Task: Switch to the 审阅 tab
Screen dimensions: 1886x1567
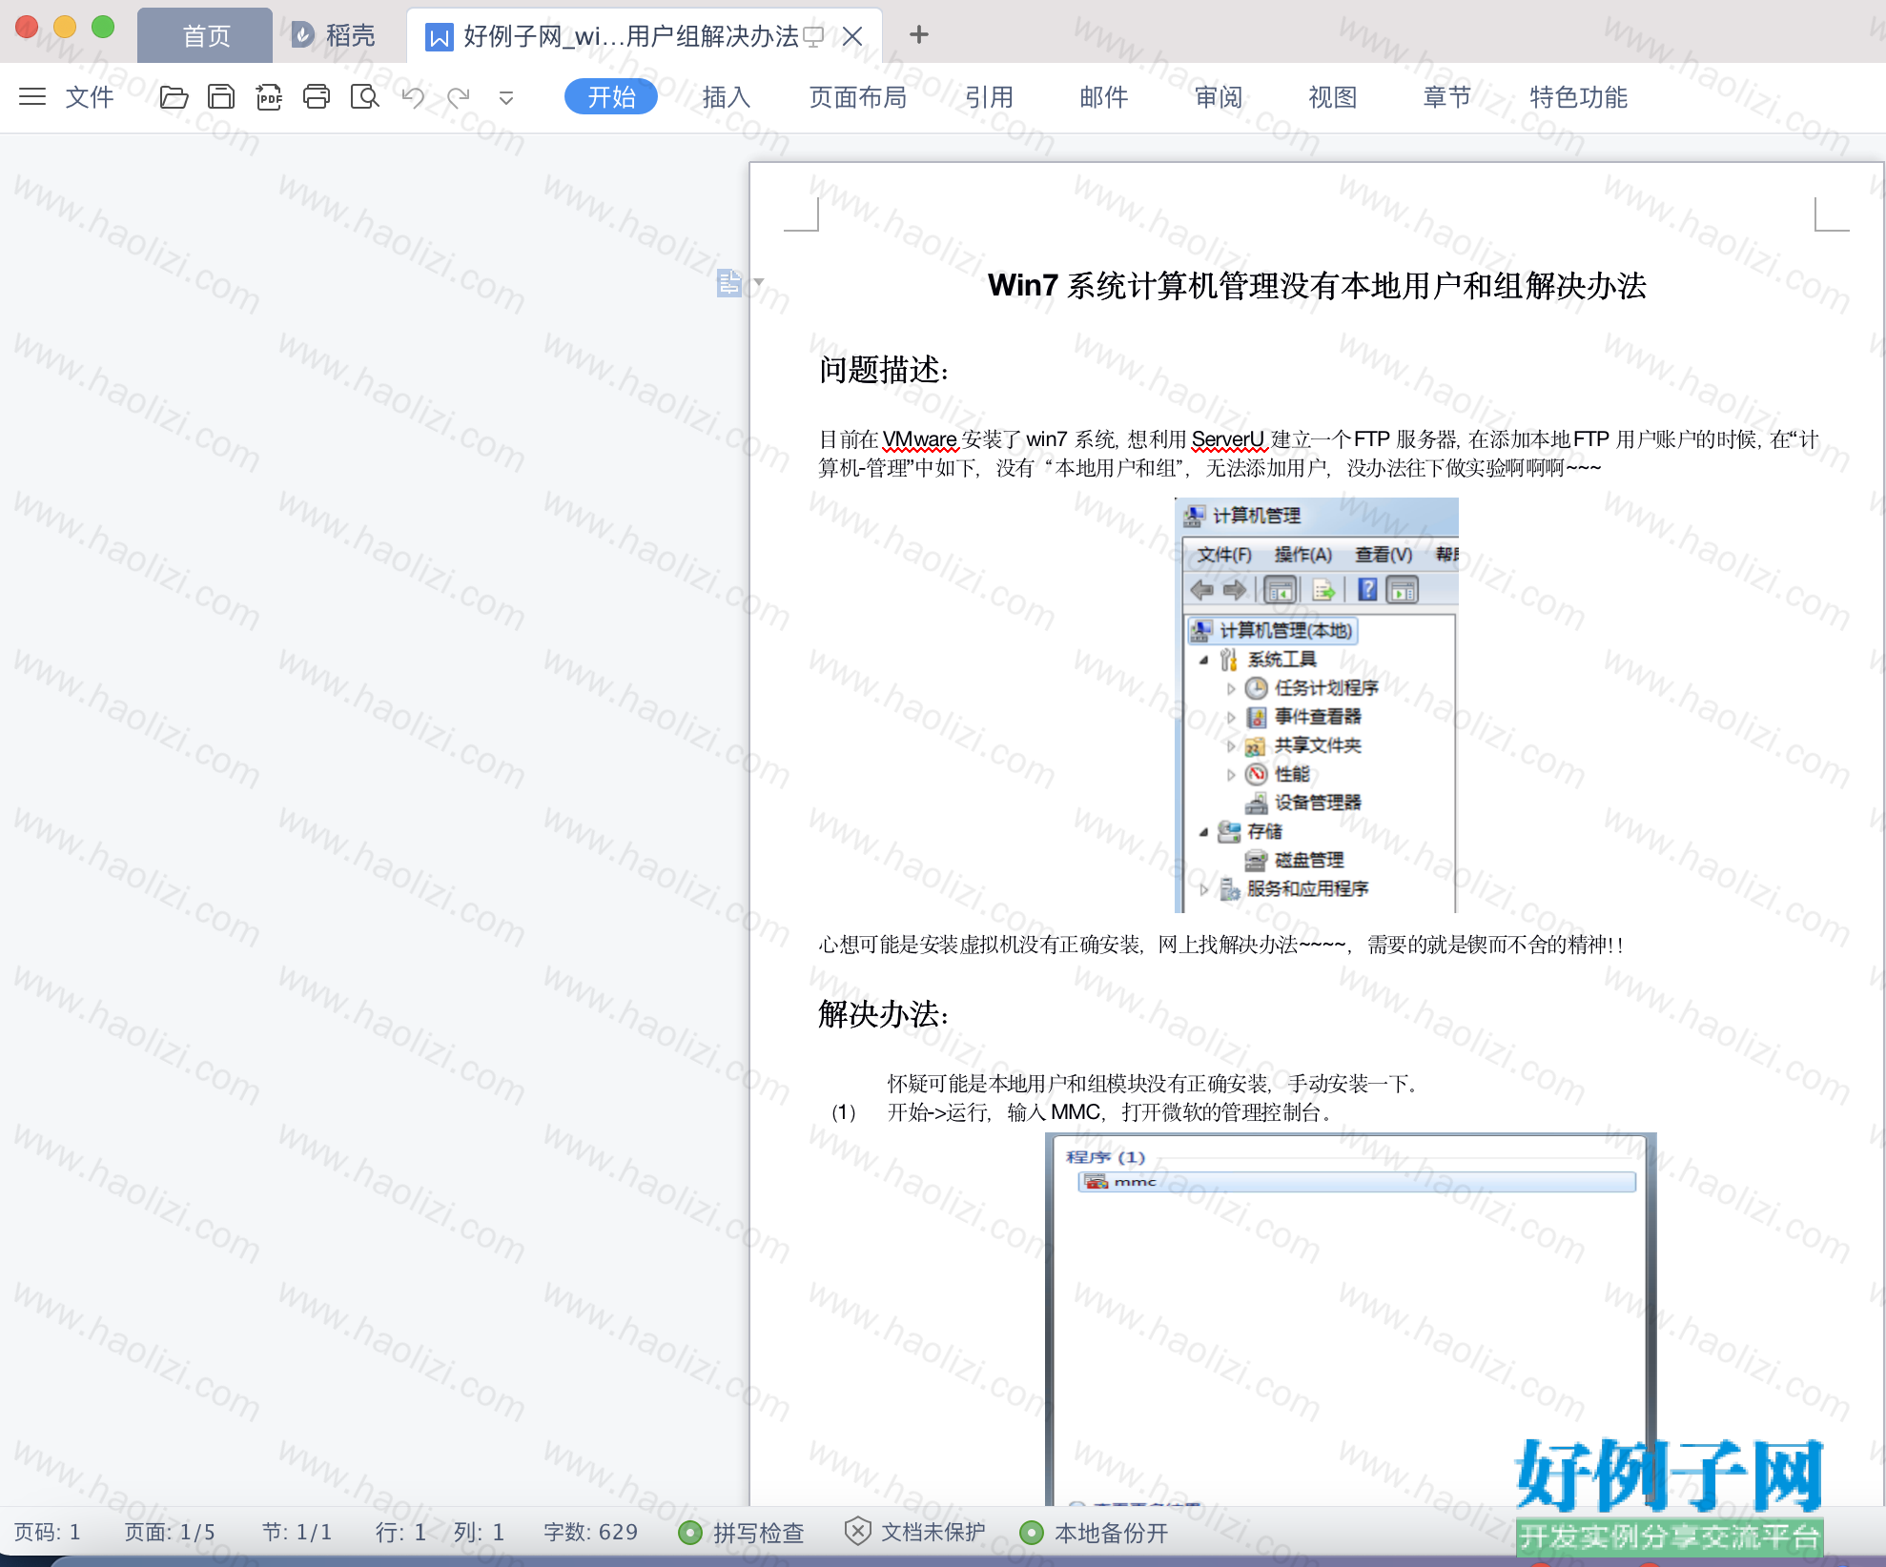Action: [x=1219, y=96]
